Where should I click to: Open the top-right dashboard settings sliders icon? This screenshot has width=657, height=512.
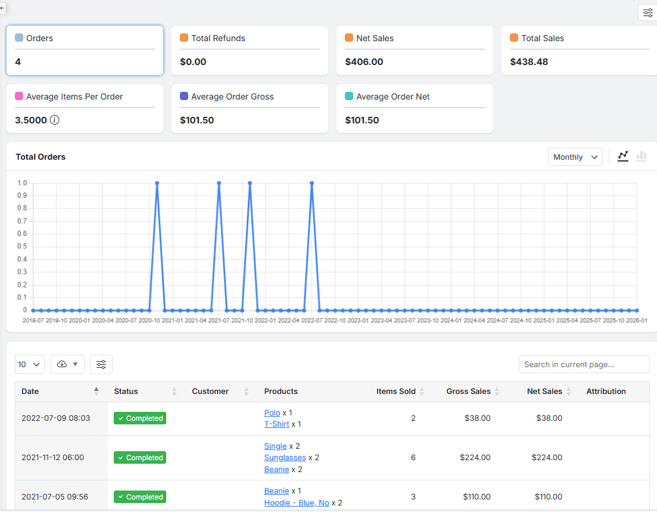(647, 13)
